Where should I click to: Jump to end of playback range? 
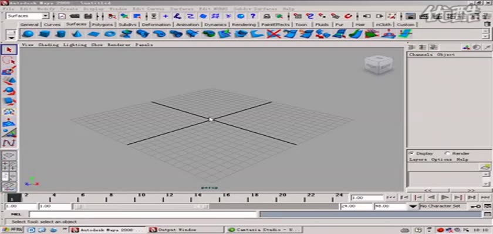(x=485, y=197)
